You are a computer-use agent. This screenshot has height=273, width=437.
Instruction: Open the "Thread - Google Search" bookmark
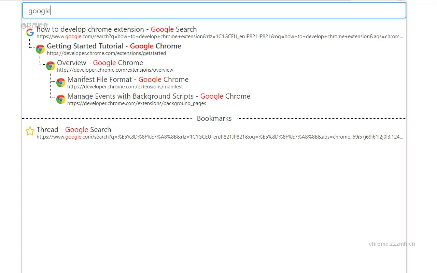click(74, 130)
